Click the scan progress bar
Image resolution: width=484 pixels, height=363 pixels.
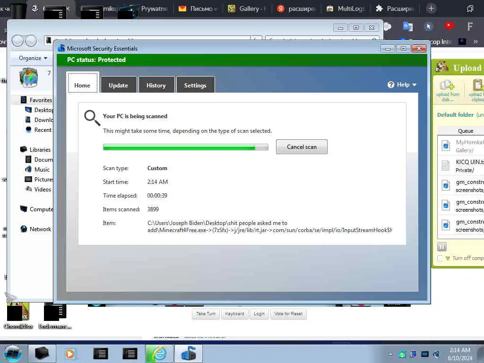[x=185, y=147]
